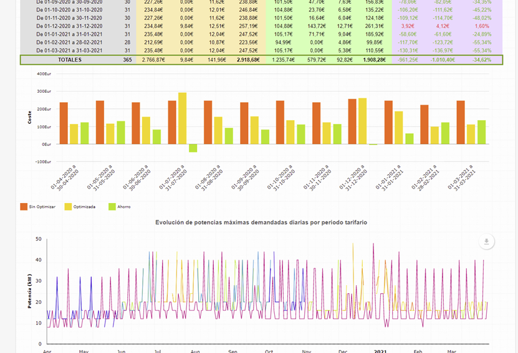Click total 1.235,74€ cell

coord(283,60)
